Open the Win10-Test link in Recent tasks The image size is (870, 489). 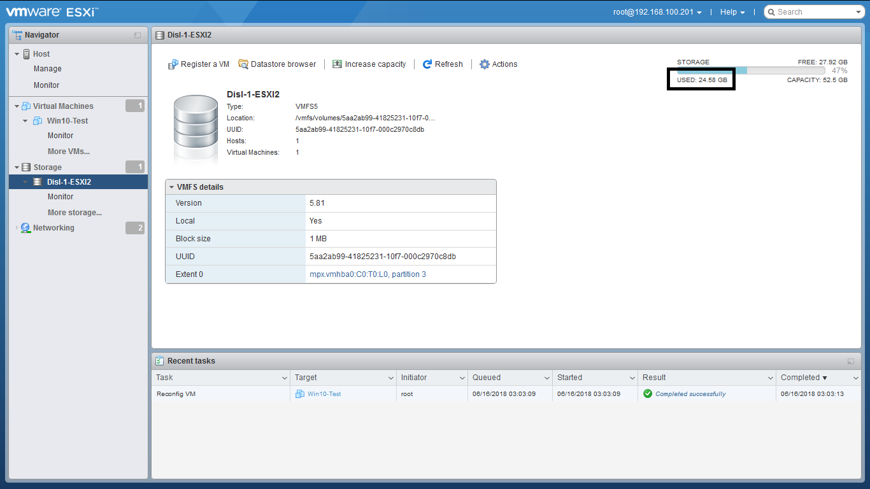[324, 394]
